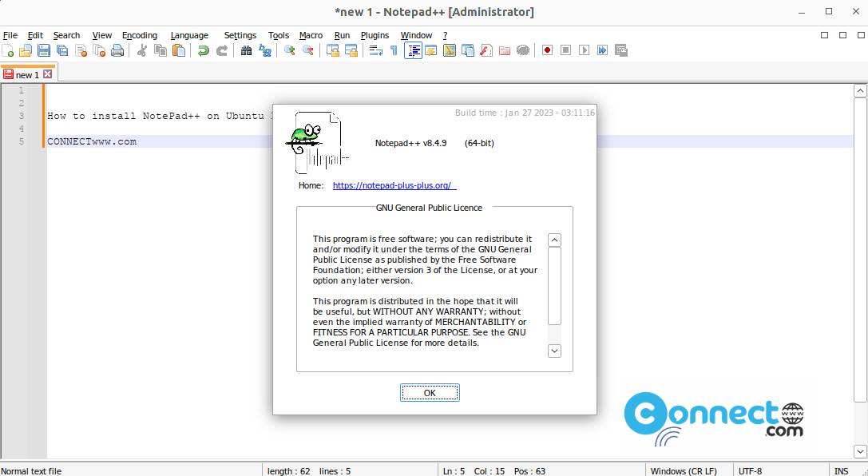Open the Language menu
868x476 pixels.
pyautogui.click(x=189, y=35)
